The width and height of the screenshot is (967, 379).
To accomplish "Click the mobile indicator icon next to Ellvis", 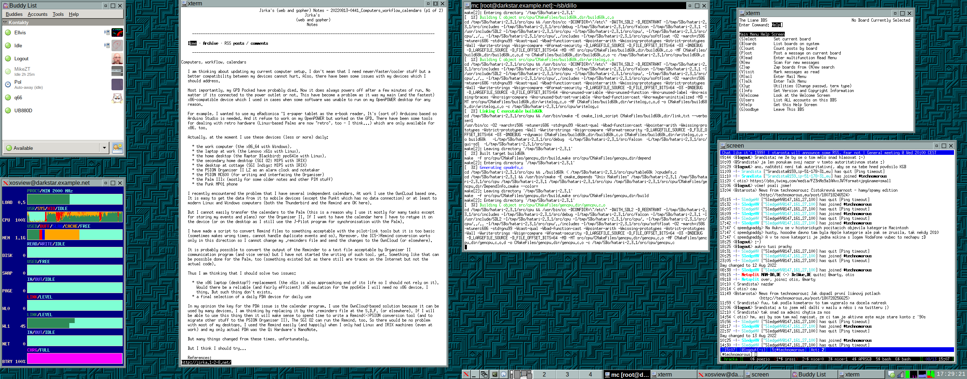I will coord(106,33).
